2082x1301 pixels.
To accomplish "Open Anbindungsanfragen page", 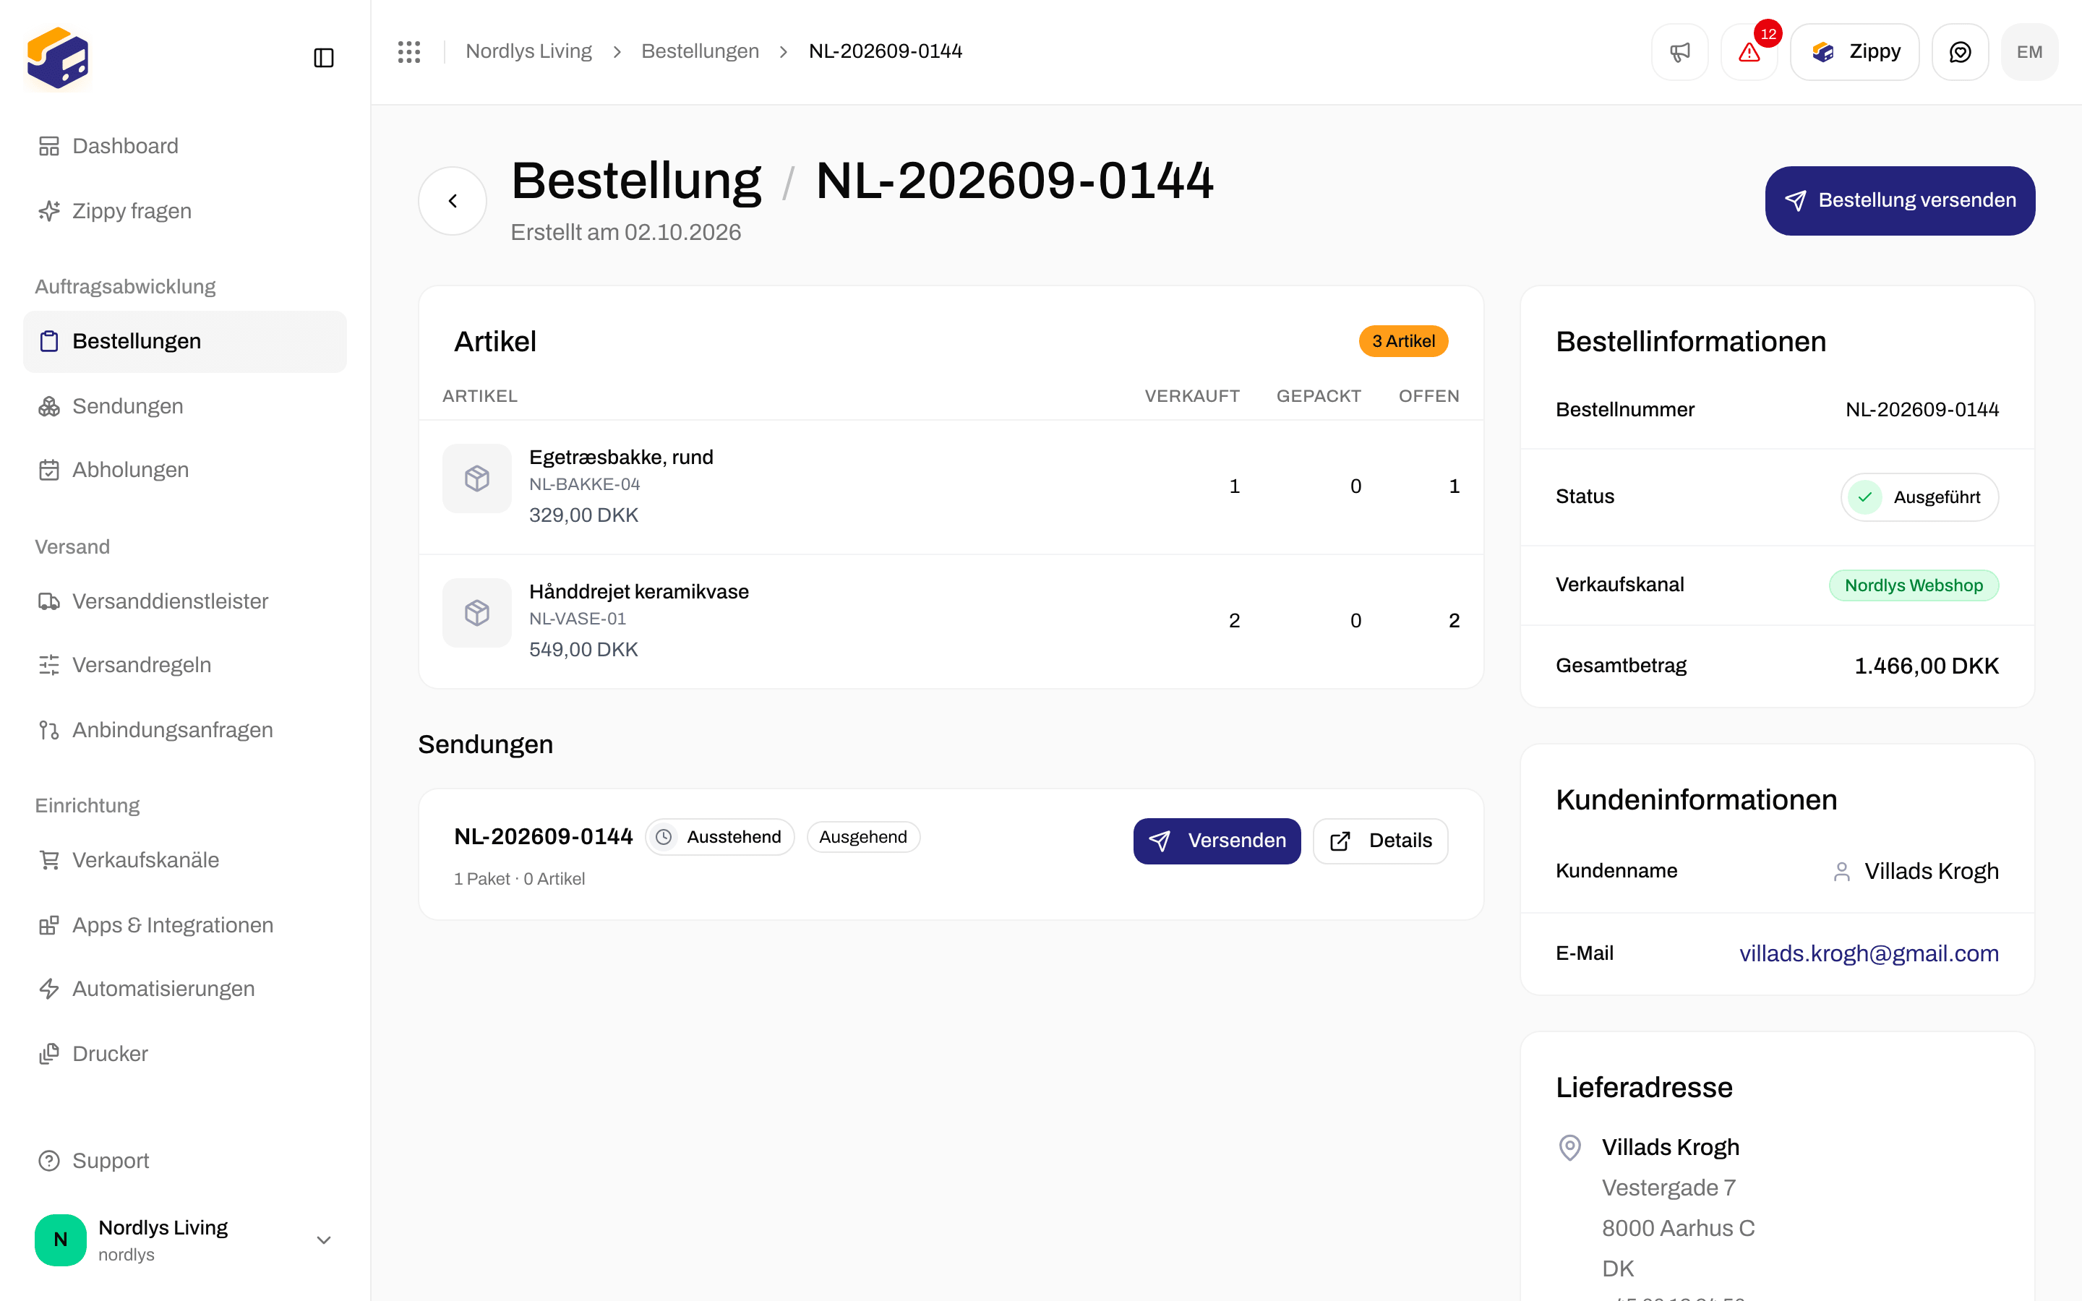I will [185, 730].
